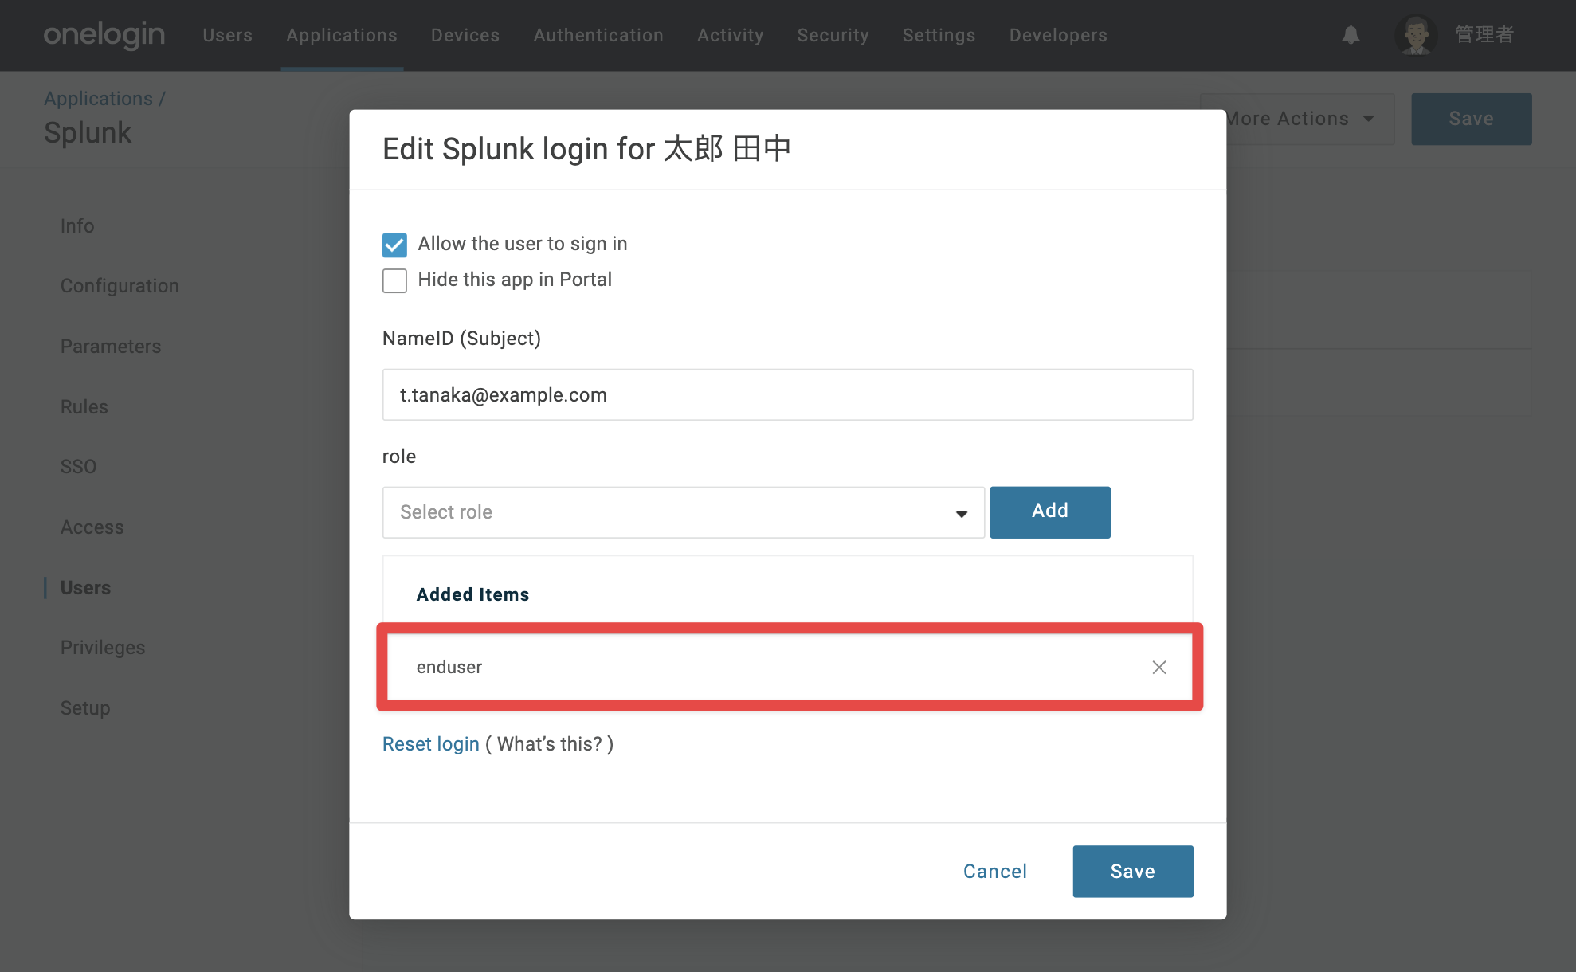The image size is (1576, 972).
Task: Click the 管理者 username label
Action: (x=1484, y=35)
